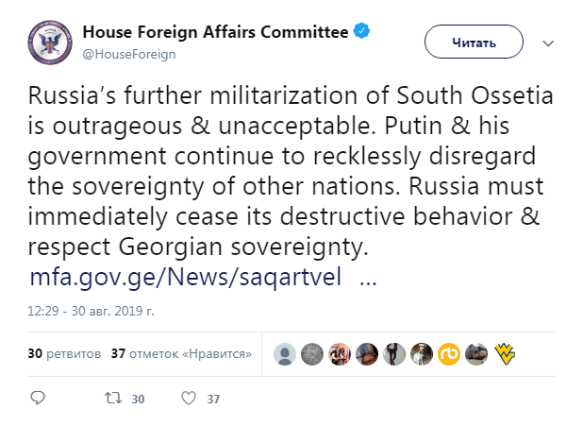
Task: Click the second liker avatar with gray coin
Action: [x=311, y=354]
